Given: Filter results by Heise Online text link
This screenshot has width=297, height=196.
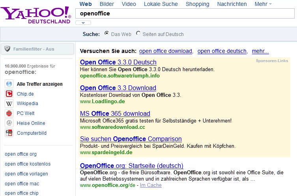Looking at the screenshot, I should pos(31,123).
